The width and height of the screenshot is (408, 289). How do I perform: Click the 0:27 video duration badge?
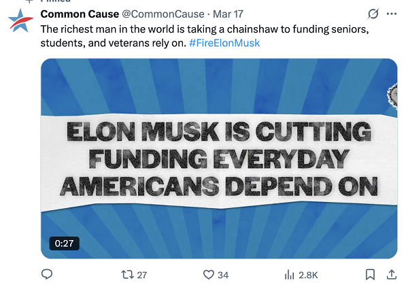click(x=64, y=243)
